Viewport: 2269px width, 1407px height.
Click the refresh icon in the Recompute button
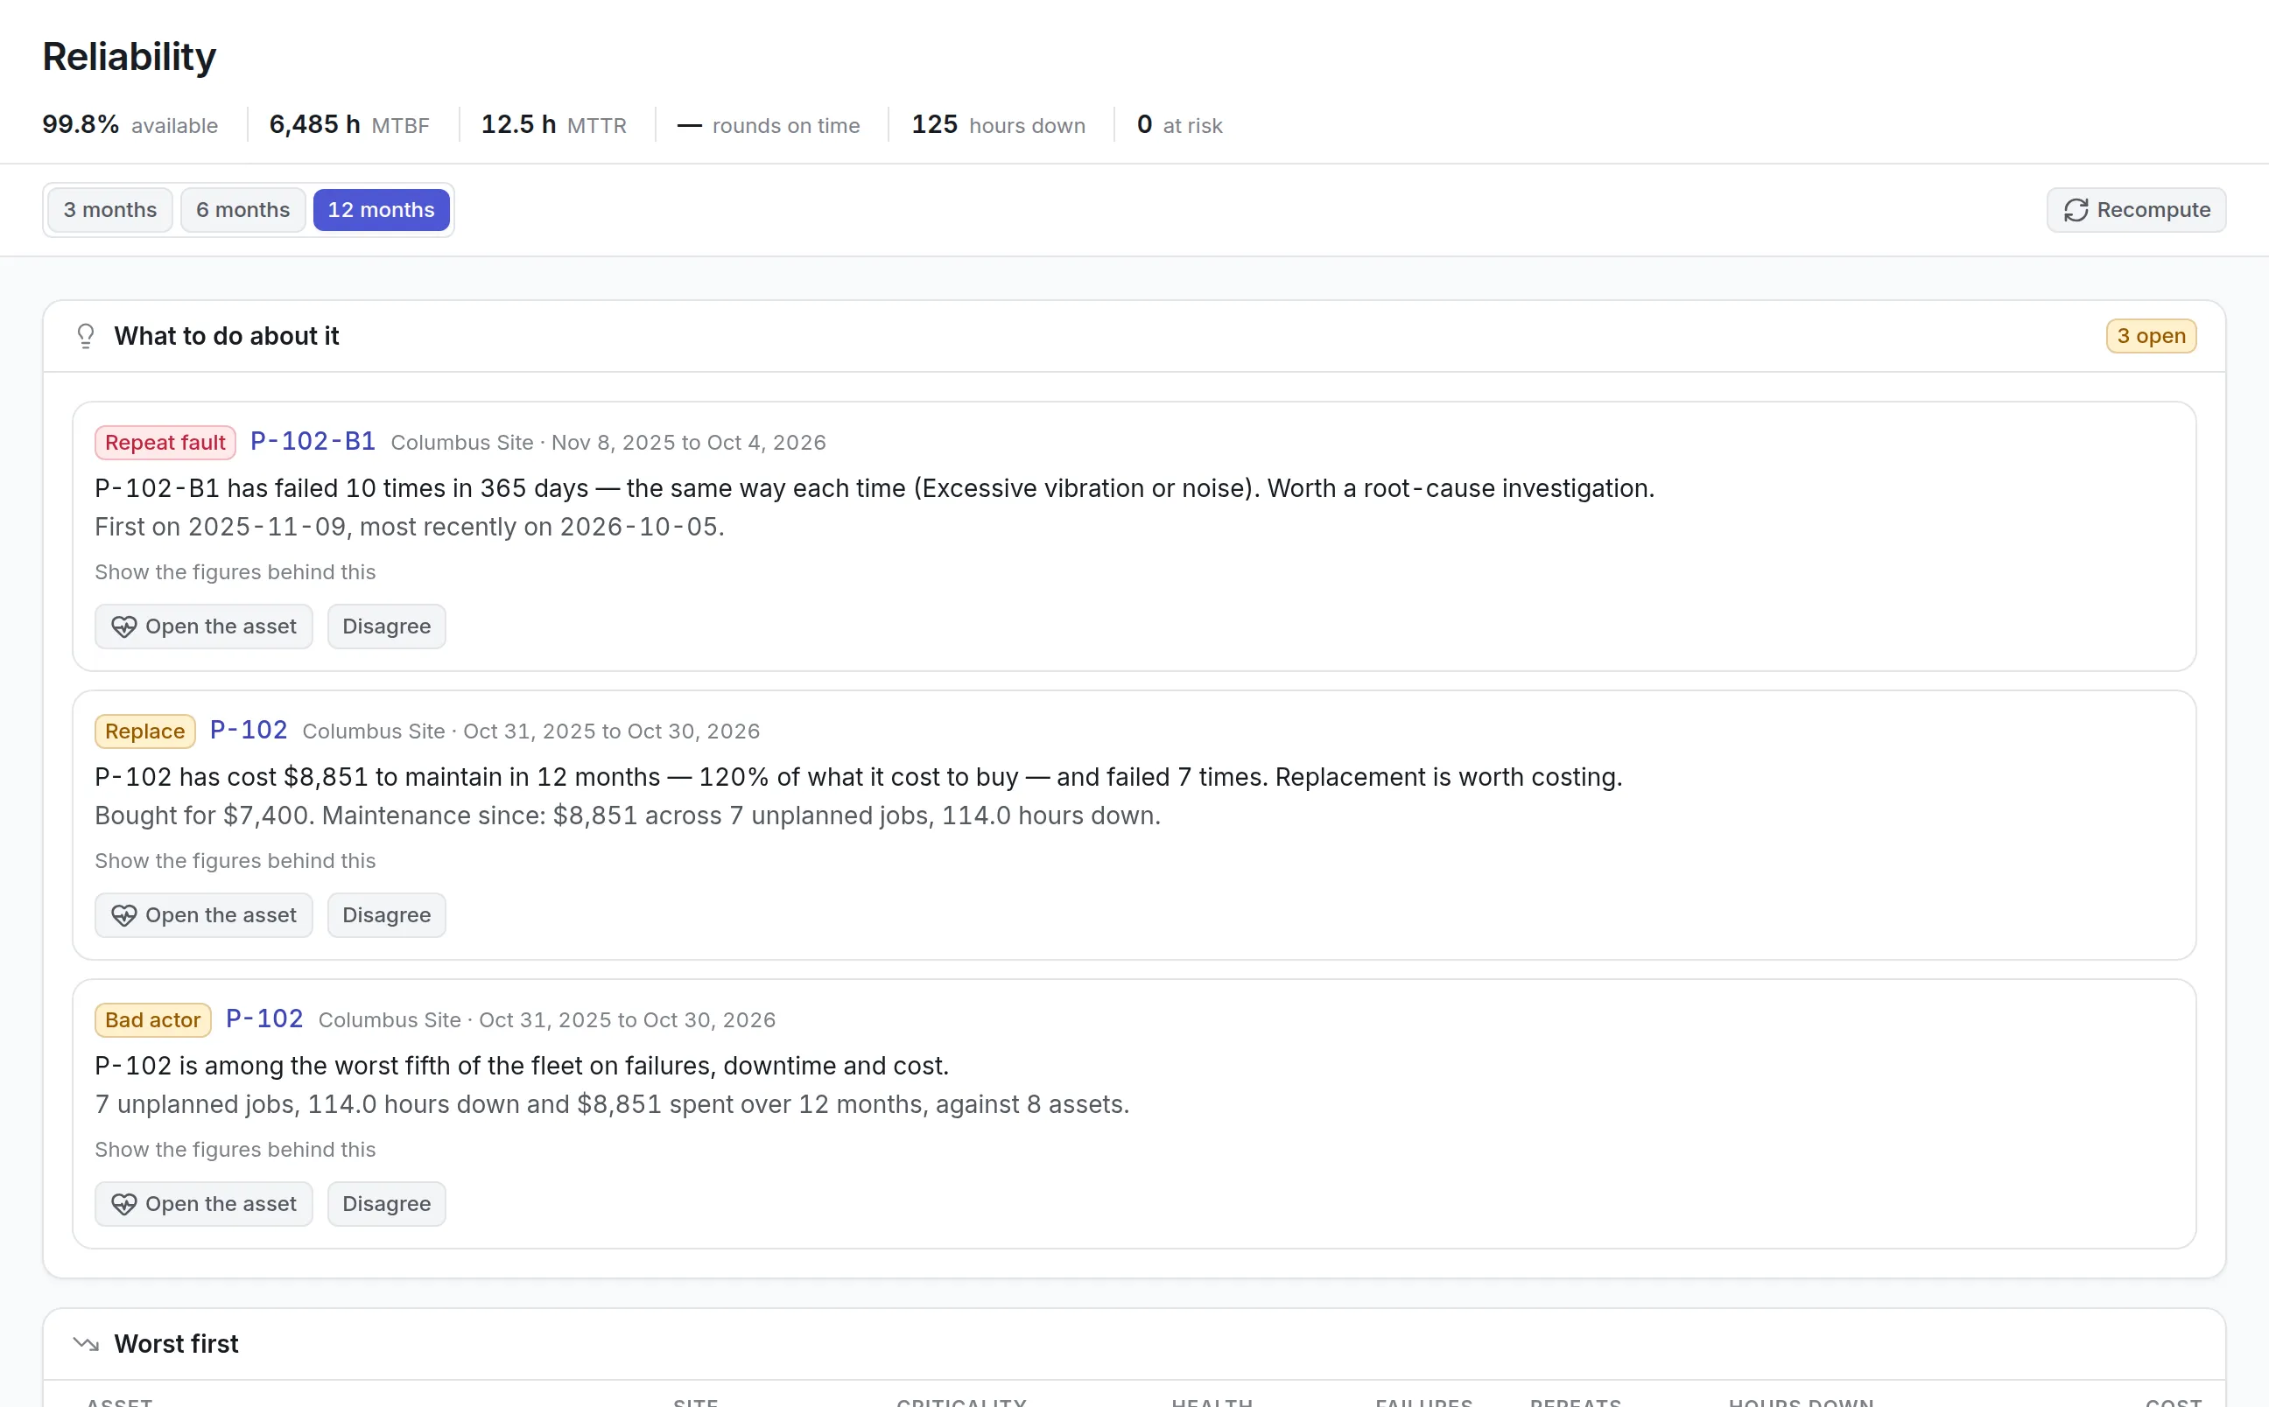pyautogui.click(x=2076, y=210)
